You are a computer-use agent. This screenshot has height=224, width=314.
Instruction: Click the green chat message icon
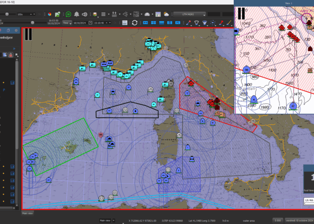tap(69, 14)
